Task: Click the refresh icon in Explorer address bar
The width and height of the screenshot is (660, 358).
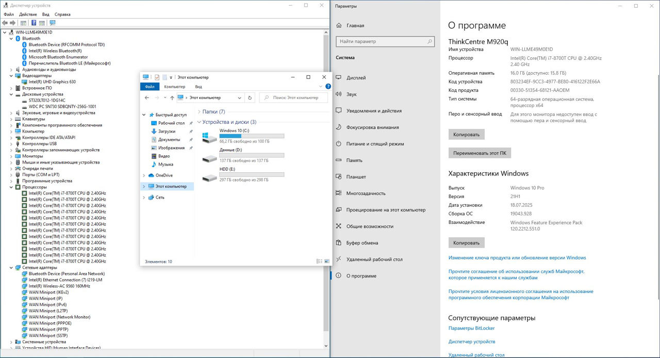Action: point(250,97)
